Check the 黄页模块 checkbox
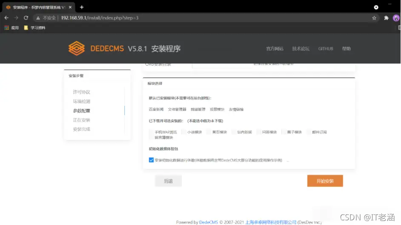Viewport: 401px width, 225px height. (209, 132)
